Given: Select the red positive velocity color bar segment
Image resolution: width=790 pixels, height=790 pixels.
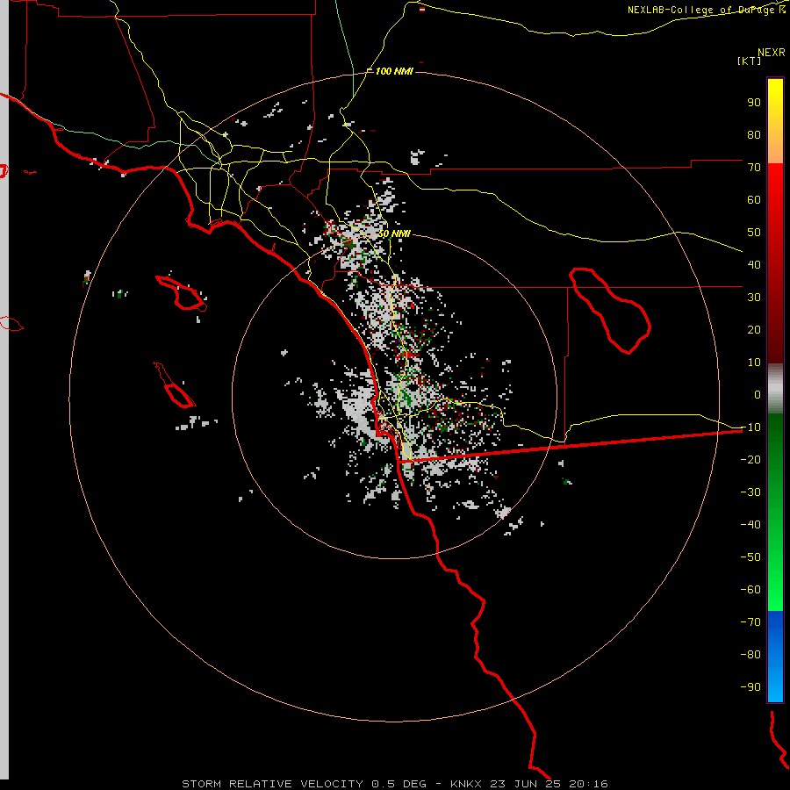Looking at the screenshot, I should point(775,263).
